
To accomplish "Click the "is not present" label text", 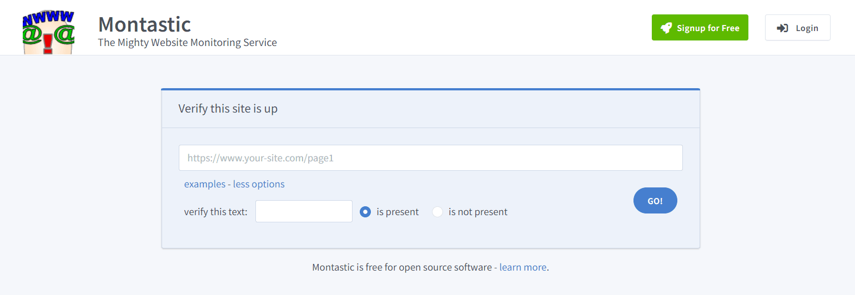I will click(x=478, y=212).
